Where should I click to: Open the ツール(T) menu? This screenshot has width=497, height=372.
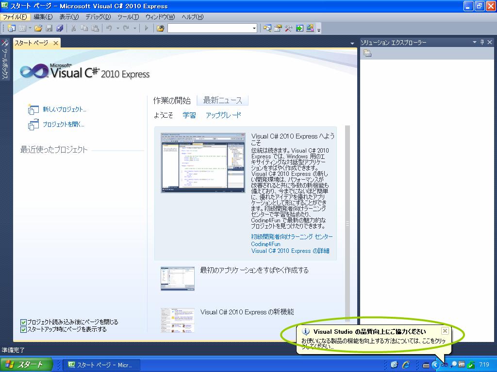click(128, 17)
